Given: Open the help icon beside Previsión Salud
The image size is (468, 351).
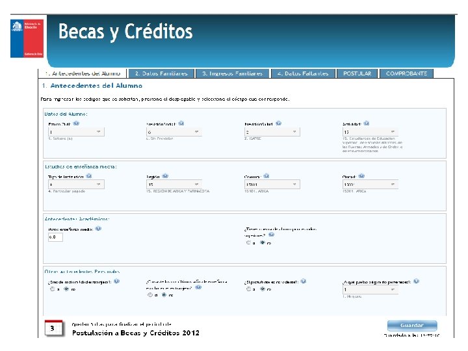Looking at the screenshot, I should [x=278, y=123].
